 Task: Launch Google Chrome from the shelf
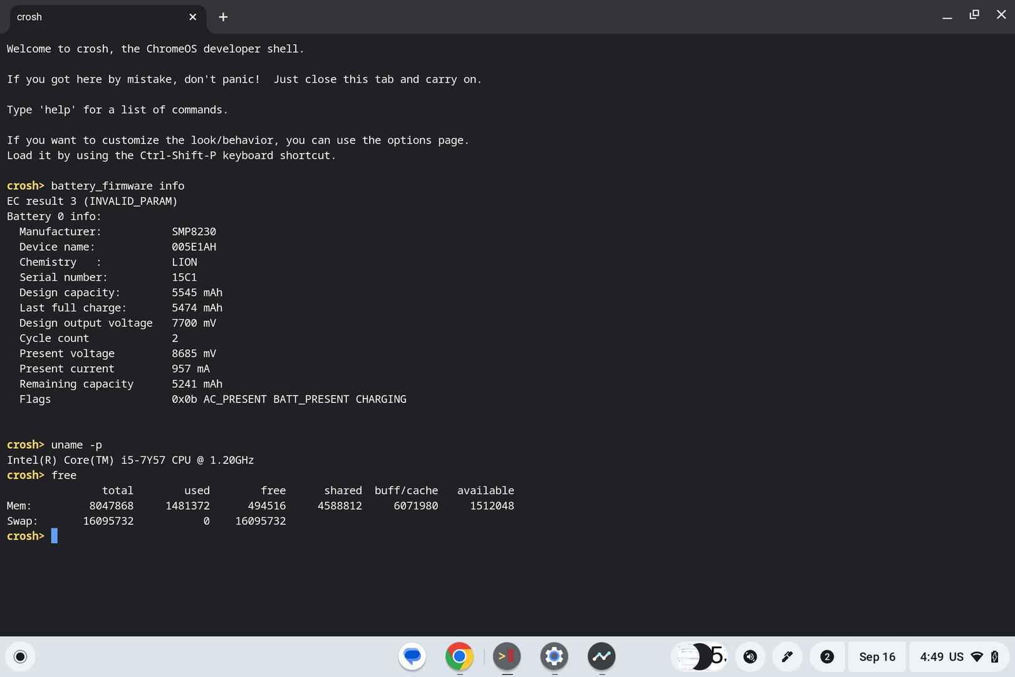click(459, 656)
